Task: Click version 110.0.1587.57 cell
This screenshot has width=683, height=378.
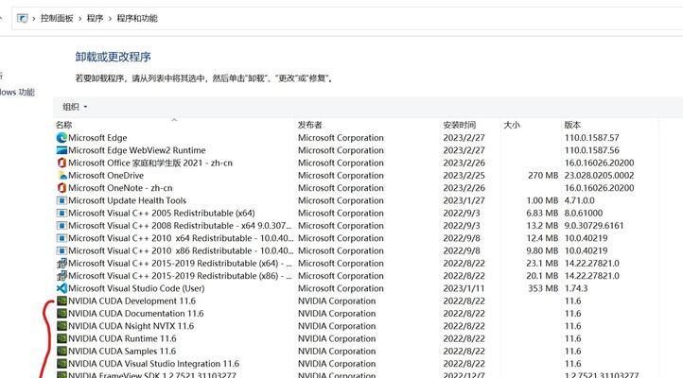Action: pyautogui.click(x=591, y=137)
